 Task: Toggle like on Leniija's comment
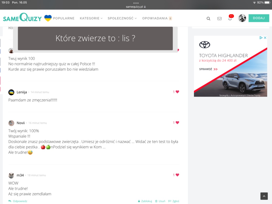point(177,92)
